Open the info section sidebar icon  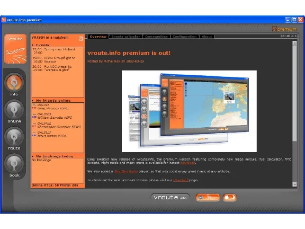pos(14,83)
